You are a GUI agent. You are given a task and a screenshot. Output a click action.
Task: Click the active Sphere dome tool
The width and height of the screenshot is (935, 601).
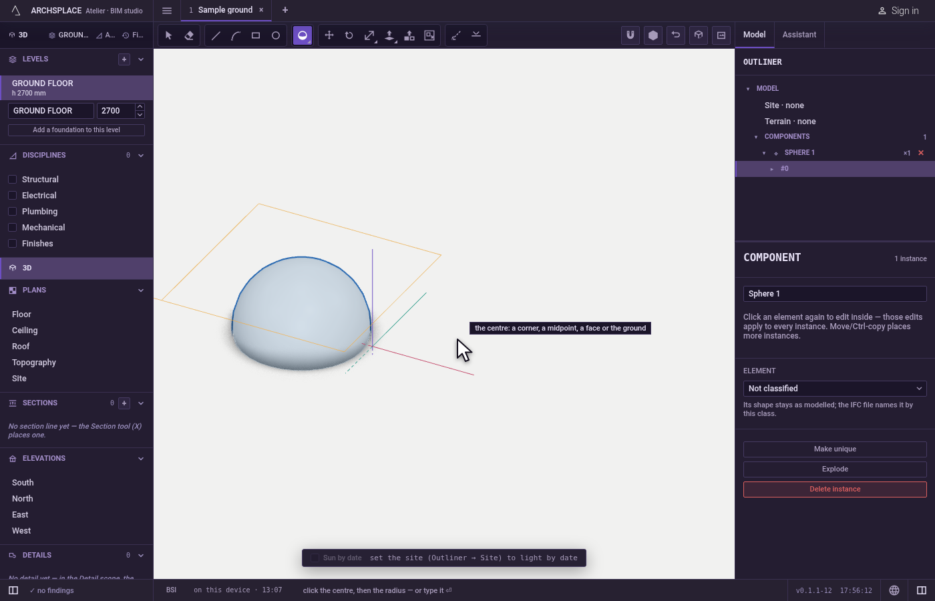(303, 35)
